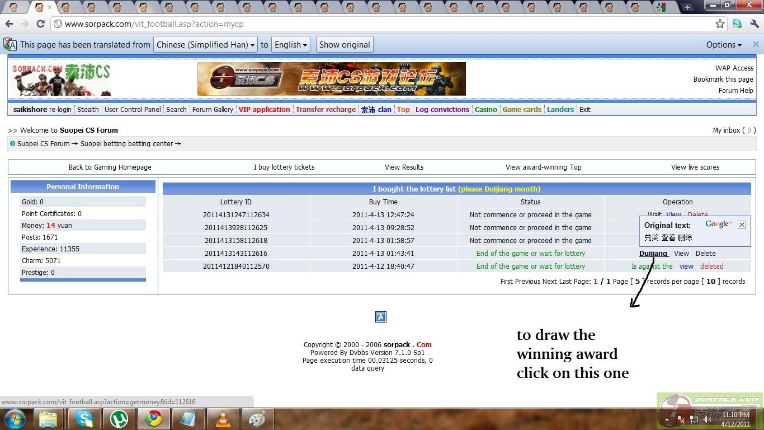Open the Casino menu item
The height and width of the screenshot is (430, 764).
pyautogui.click(x=485, y=110)
